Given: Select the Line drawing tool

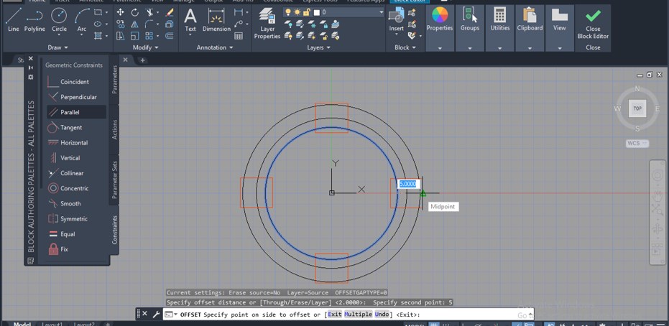Looking at the screenshot, I should click(13, 19).
